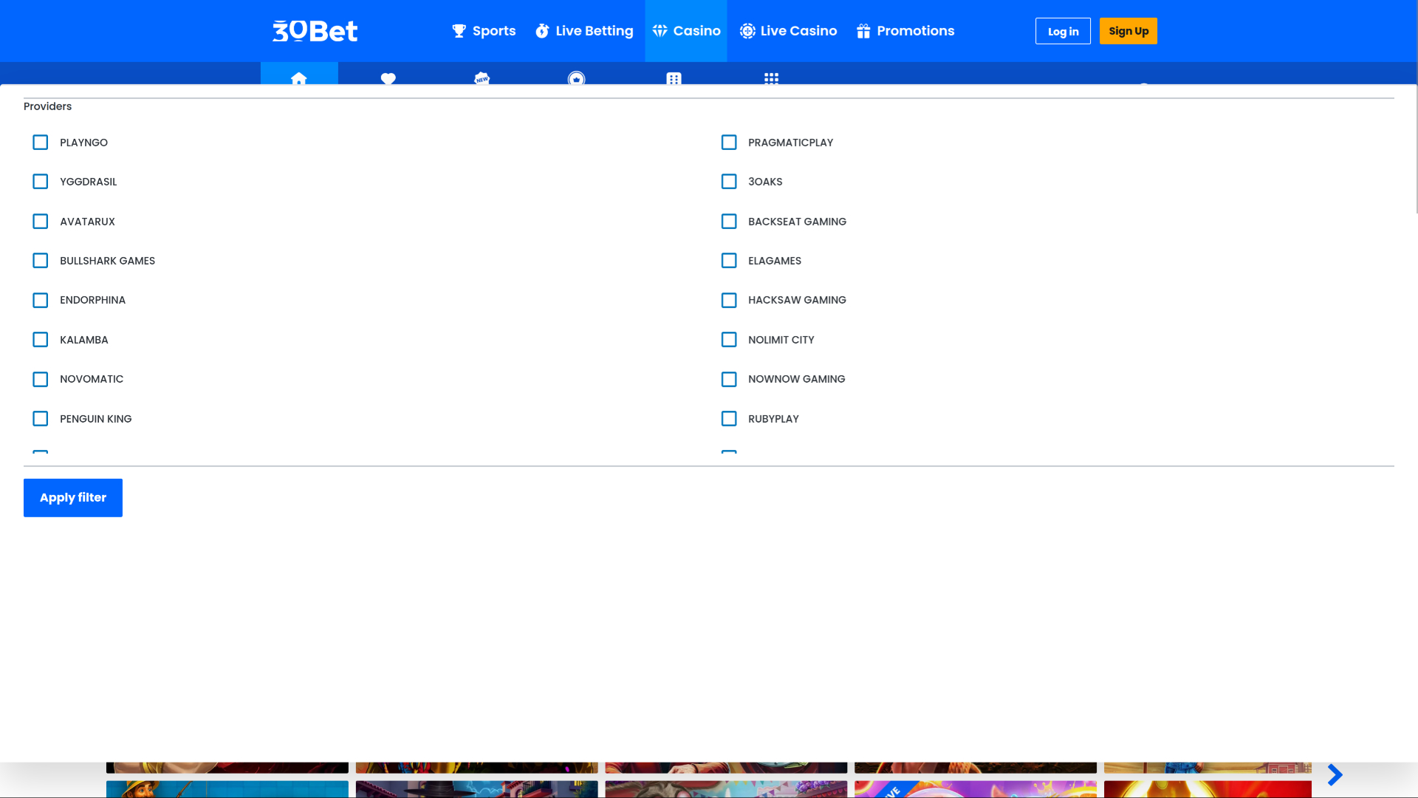The image size is (1418, 798).
Task: Click the carousel next arrow at bottom right
Action: click(x=1335, y=774)
